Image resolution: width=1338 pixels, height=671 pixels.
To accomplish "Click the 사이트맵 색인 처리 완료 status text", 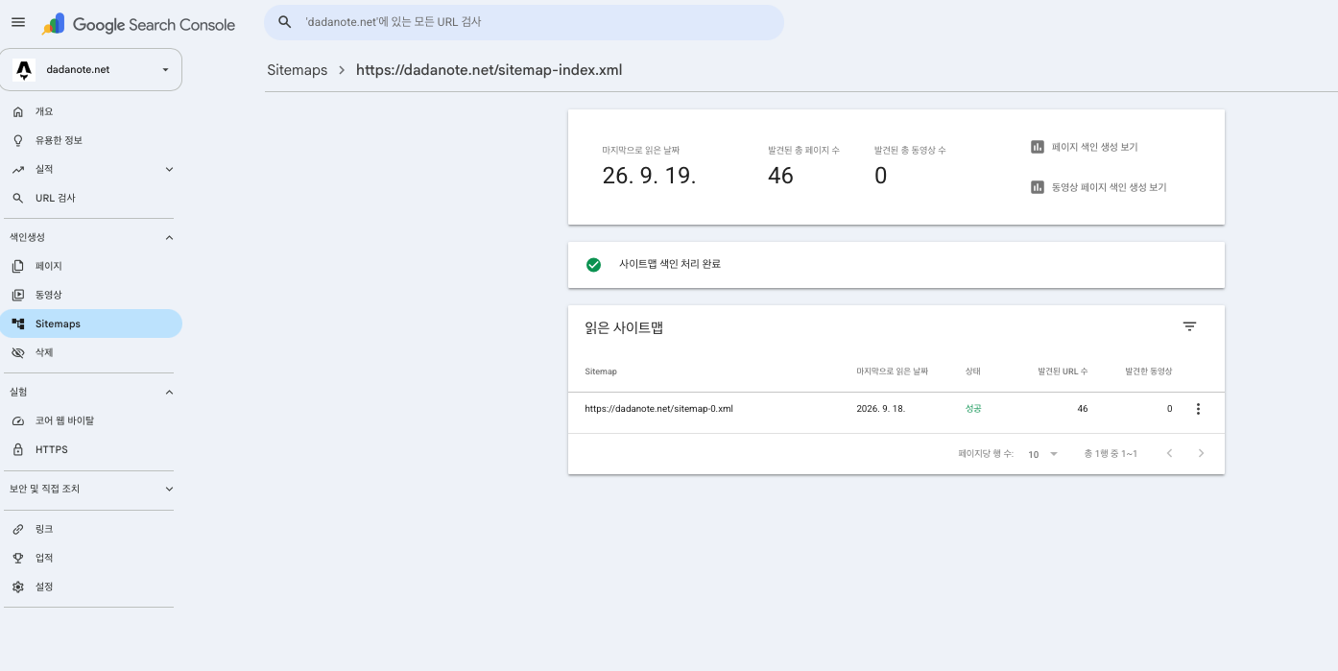I will click(670, 264).
